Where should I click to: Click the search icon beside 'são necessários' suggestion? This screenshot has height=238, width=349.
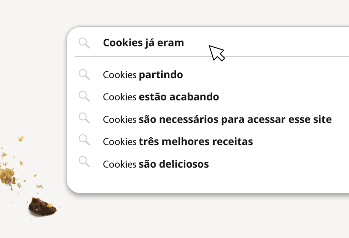(x=84, y=119)
